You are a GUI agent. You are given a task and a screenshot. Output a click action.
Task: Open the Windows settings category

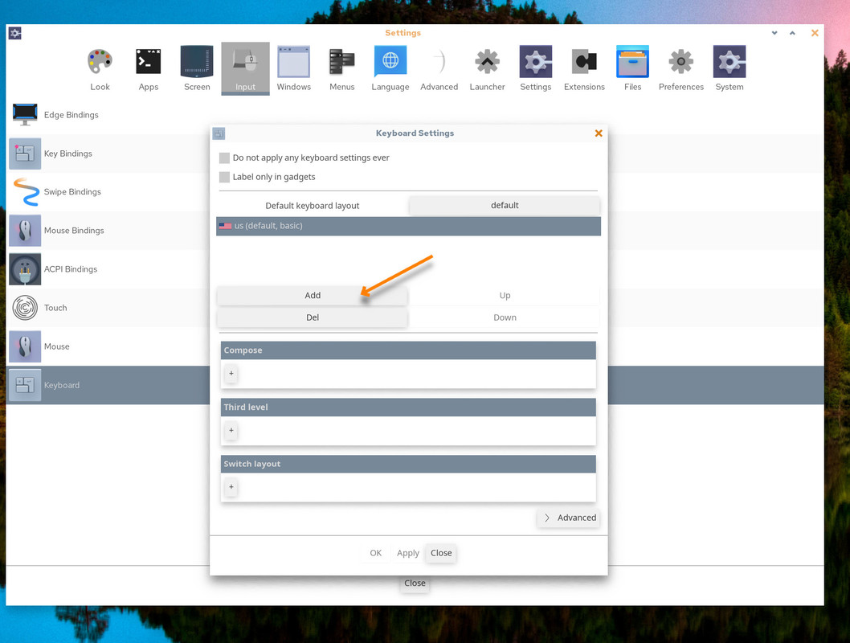(294, 68)
